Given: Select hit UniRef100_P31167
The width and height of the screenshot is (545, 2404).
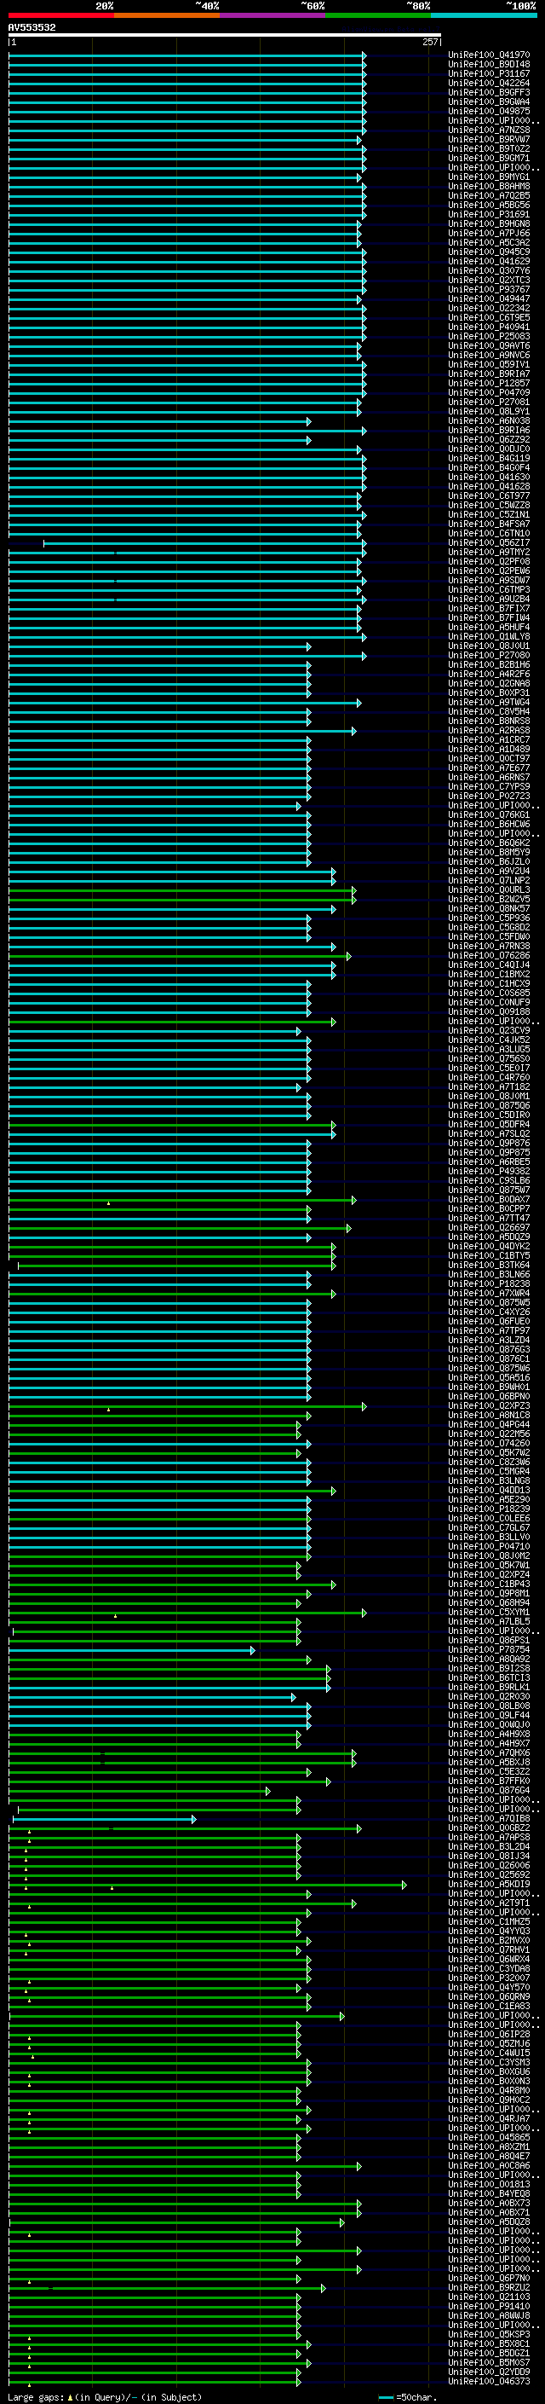Looking at the screenshot, I should [489, 73].
